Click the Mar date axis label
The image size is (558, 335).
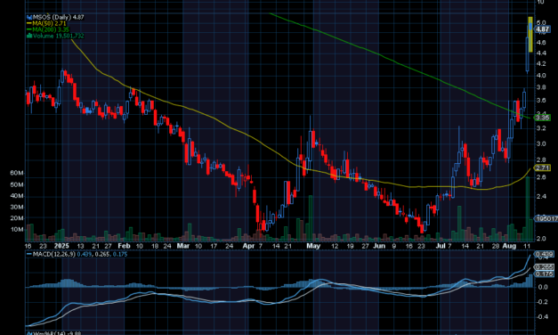pos(183,246)
